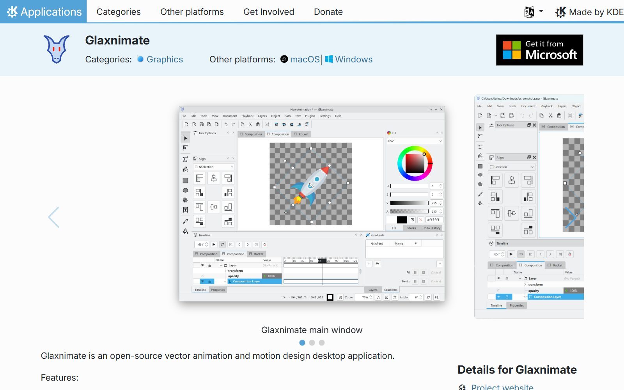The height and width of the screenshot is (390, 624).
Task: Click the 'Other platforms:' label beside macOS
Action: 242,59
